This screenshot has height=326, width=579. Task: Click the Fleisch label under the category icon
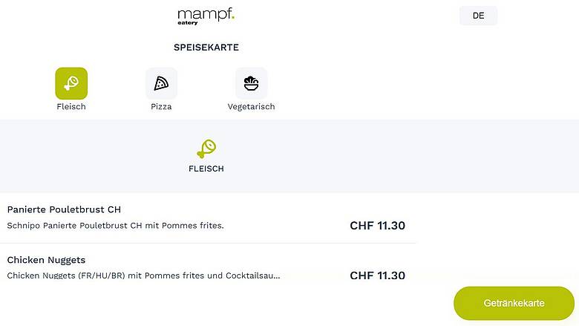(x=71, y=107)
